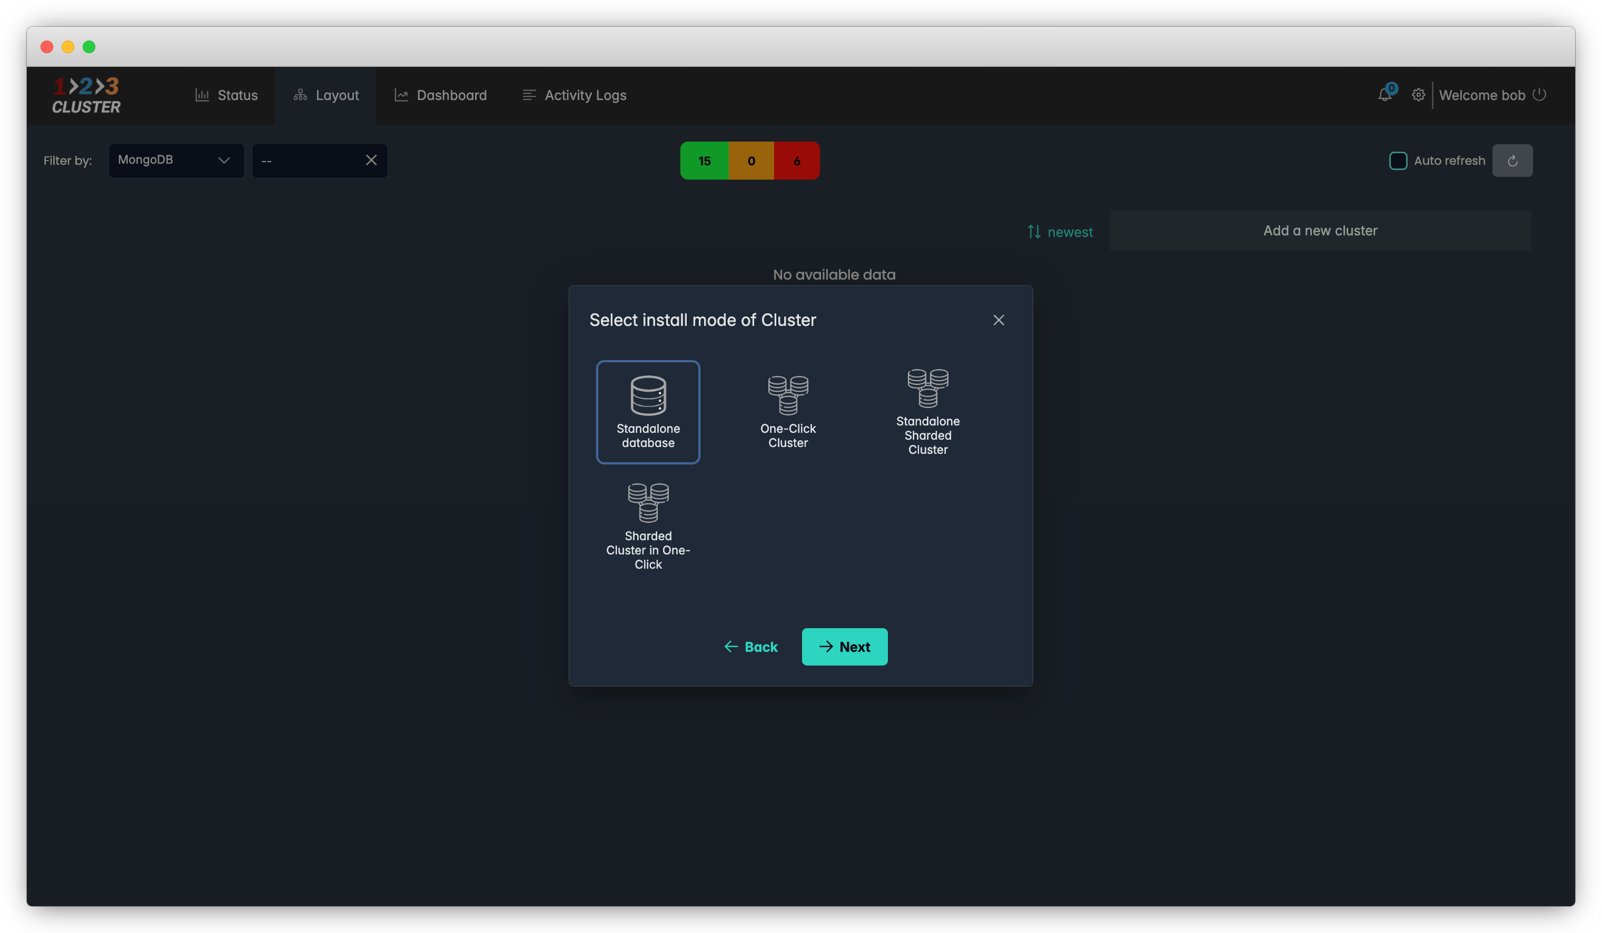Expand the MongoDB filter dropdown
Image resolution: width=1602 pixels, height=933 pixels.
pyautogui.click(x=176, y=160)
